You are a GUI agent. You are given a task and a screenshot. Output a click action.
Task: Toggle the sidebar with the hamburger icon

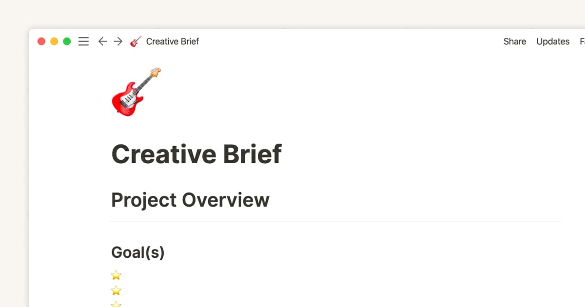tap(83, 41)
